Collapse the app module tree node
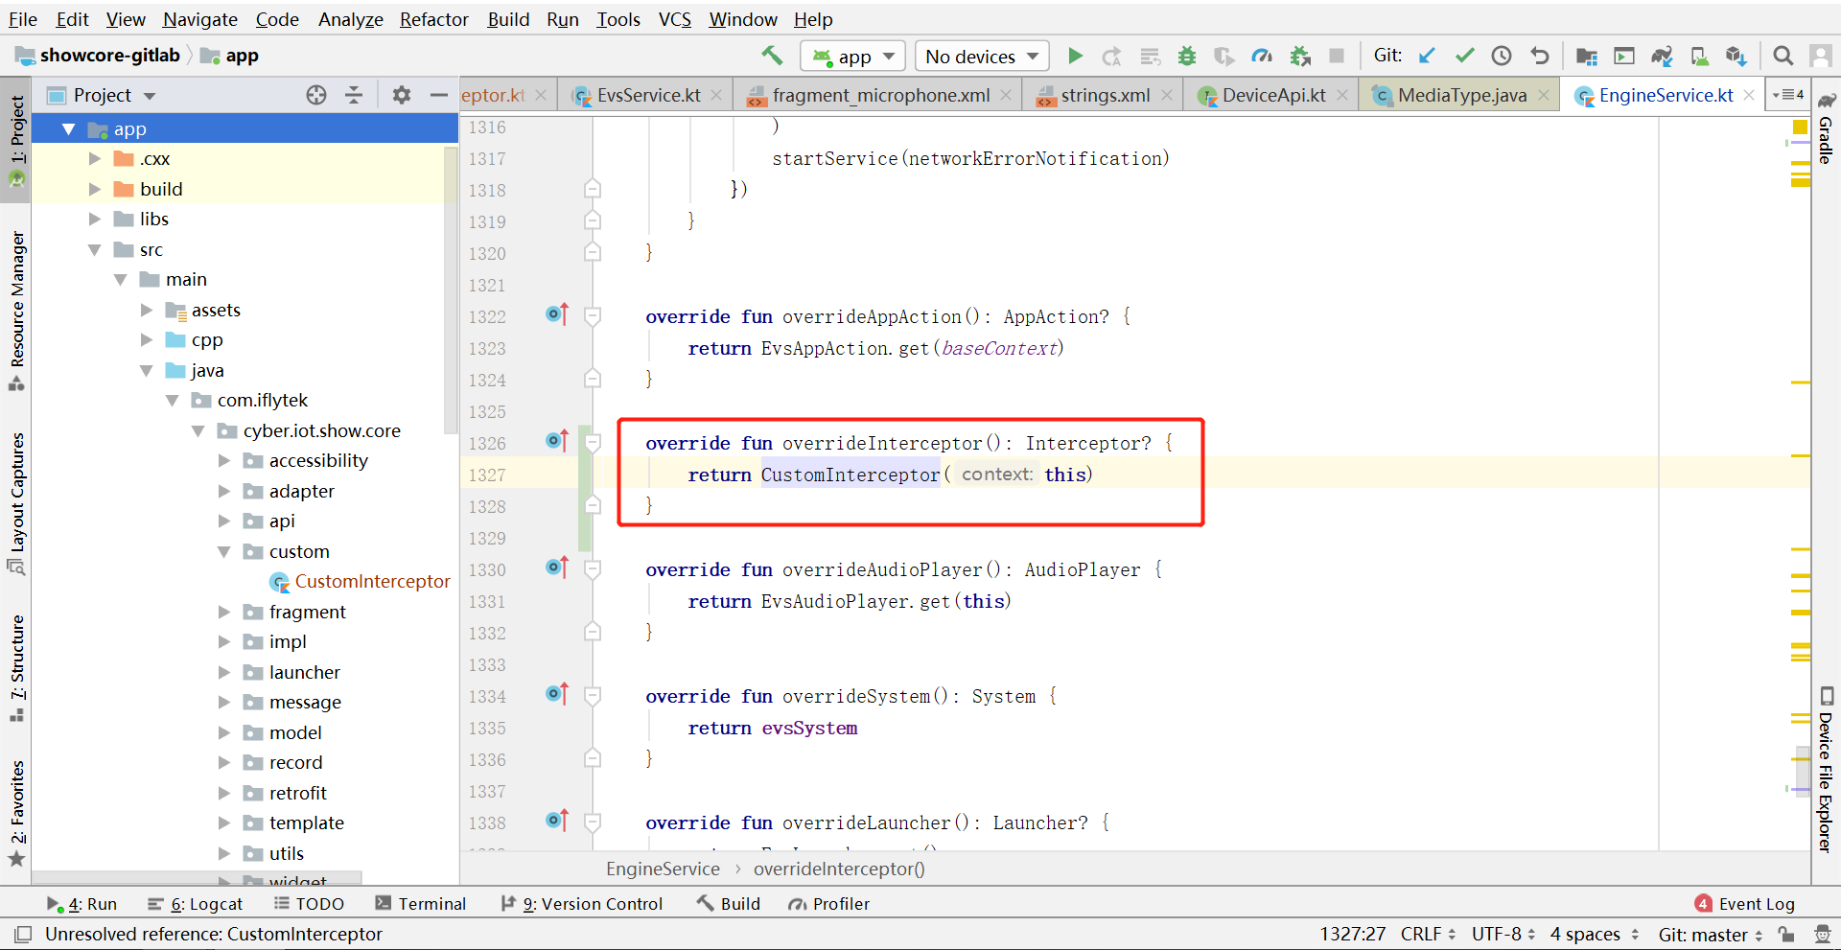The image size is (1841, 950). [68, 128]
